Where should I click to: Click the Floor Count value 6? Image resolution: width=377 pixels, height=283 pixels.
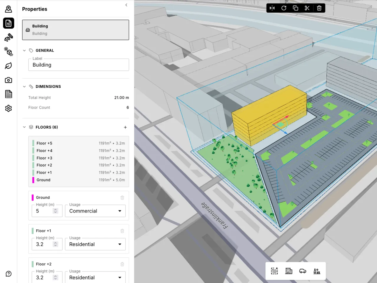click(x=128, y=108)
